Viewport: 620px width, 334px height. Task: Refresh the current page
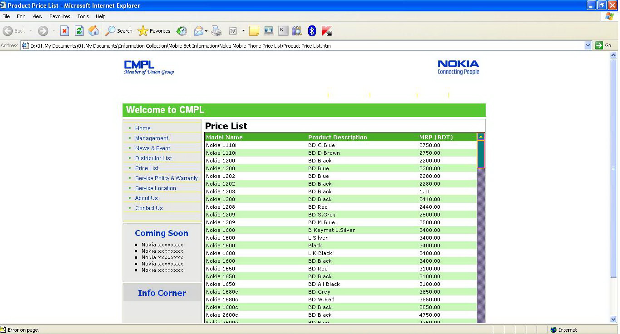[x=79, y=31]
